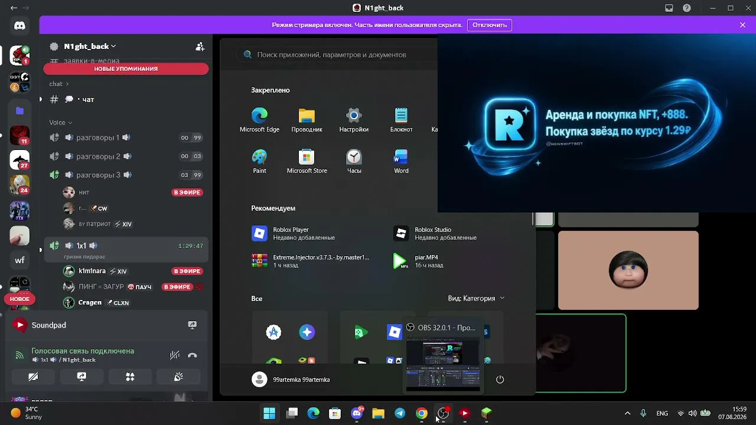This screenshot has height=425, width=756.
Task: Open Microsoft Store in pinned apps
Action: [307, 161]
